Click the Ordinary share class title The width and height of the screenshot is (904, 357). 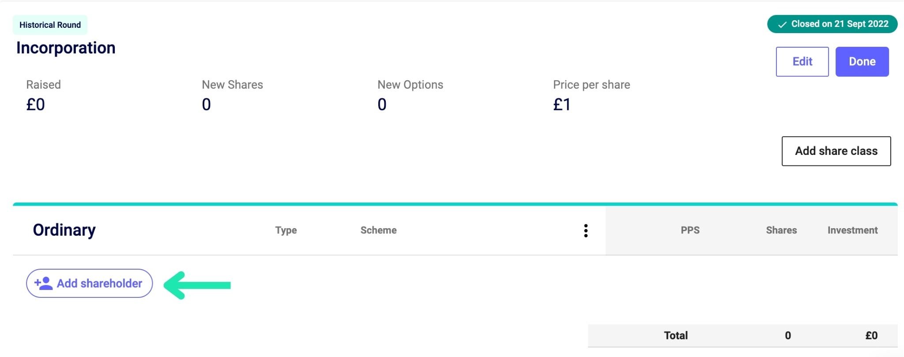point(64,230)
